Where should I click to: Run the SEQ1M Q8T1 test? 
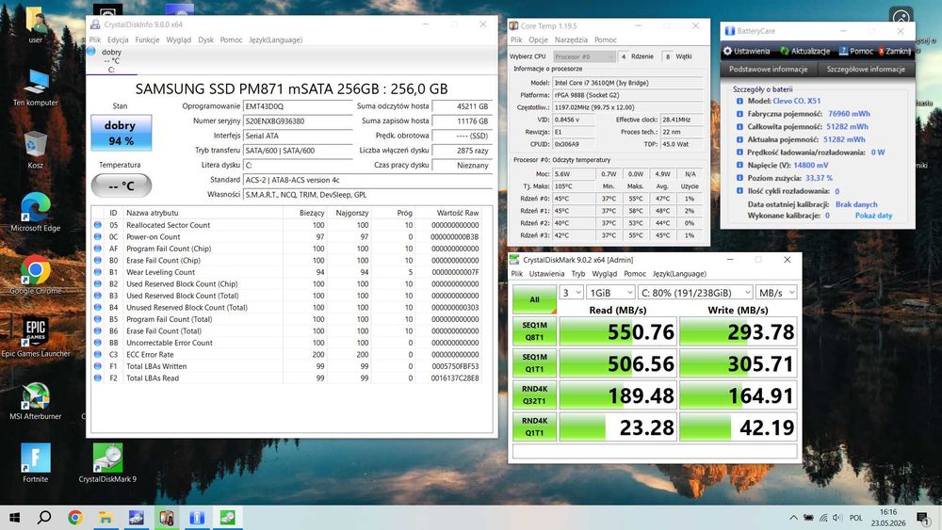click(534, 331)
